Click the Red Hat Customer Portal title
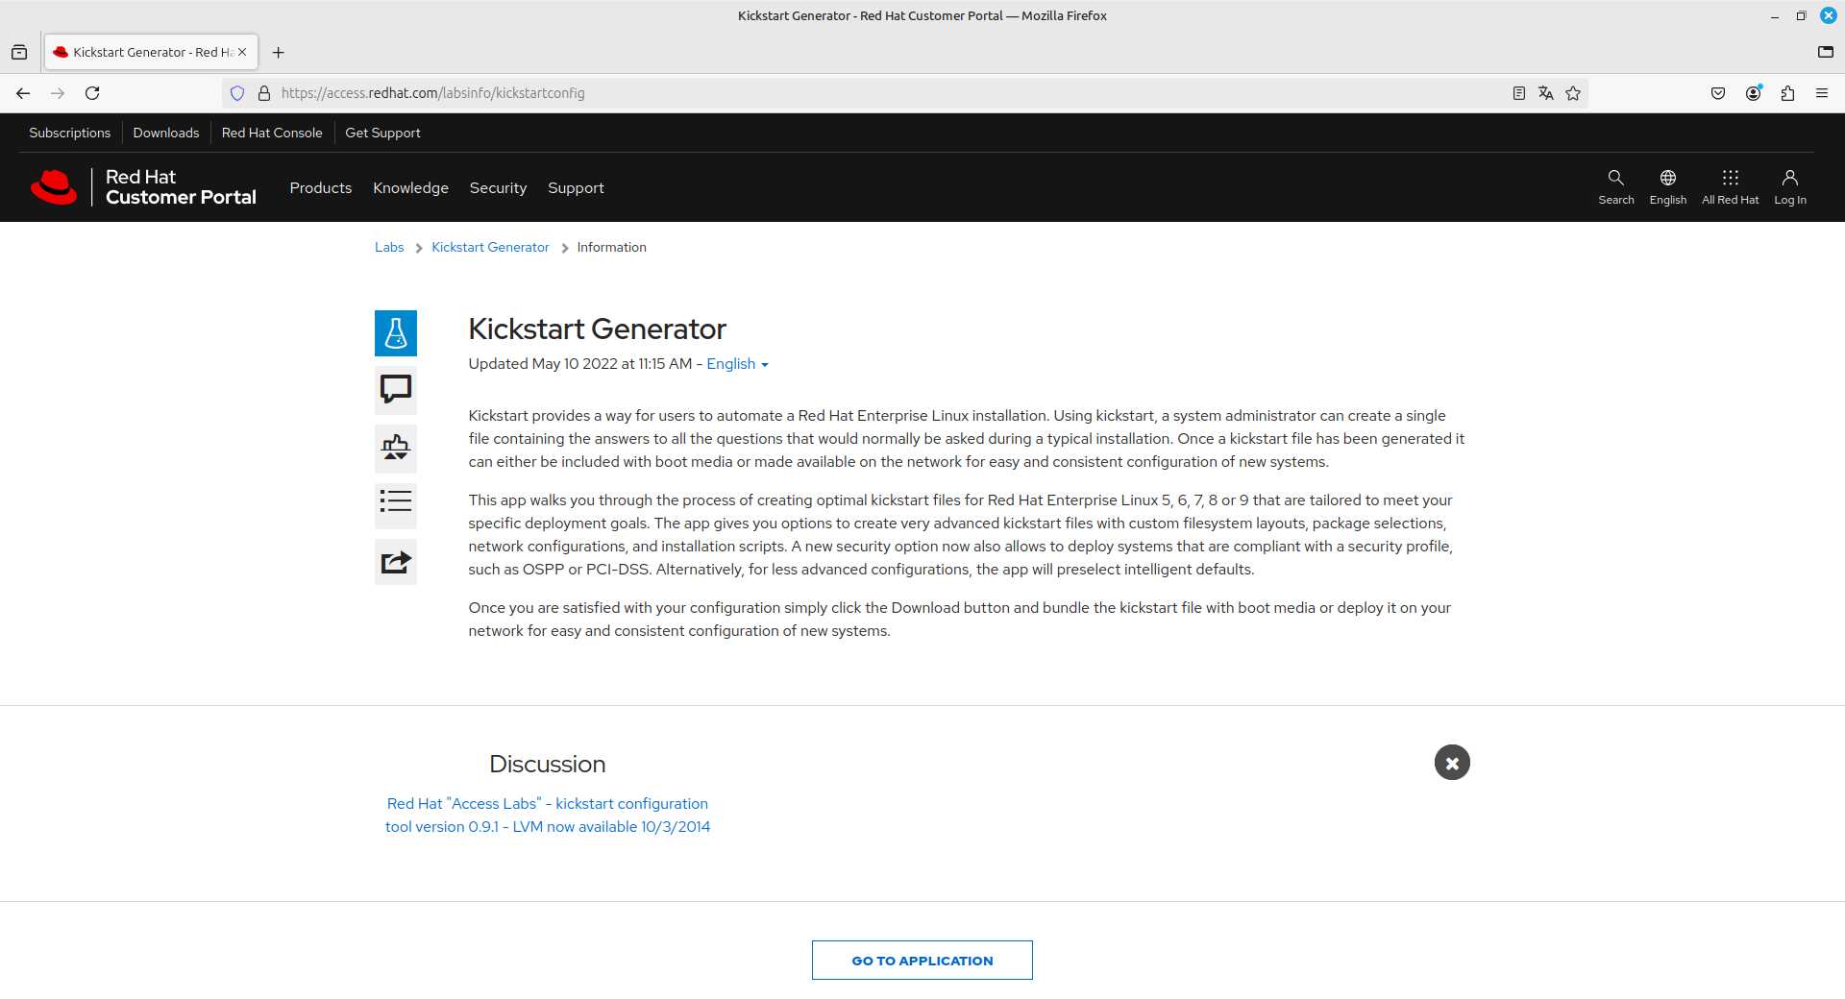Screen dimensions: 1845x999 (x=181, y=187)
